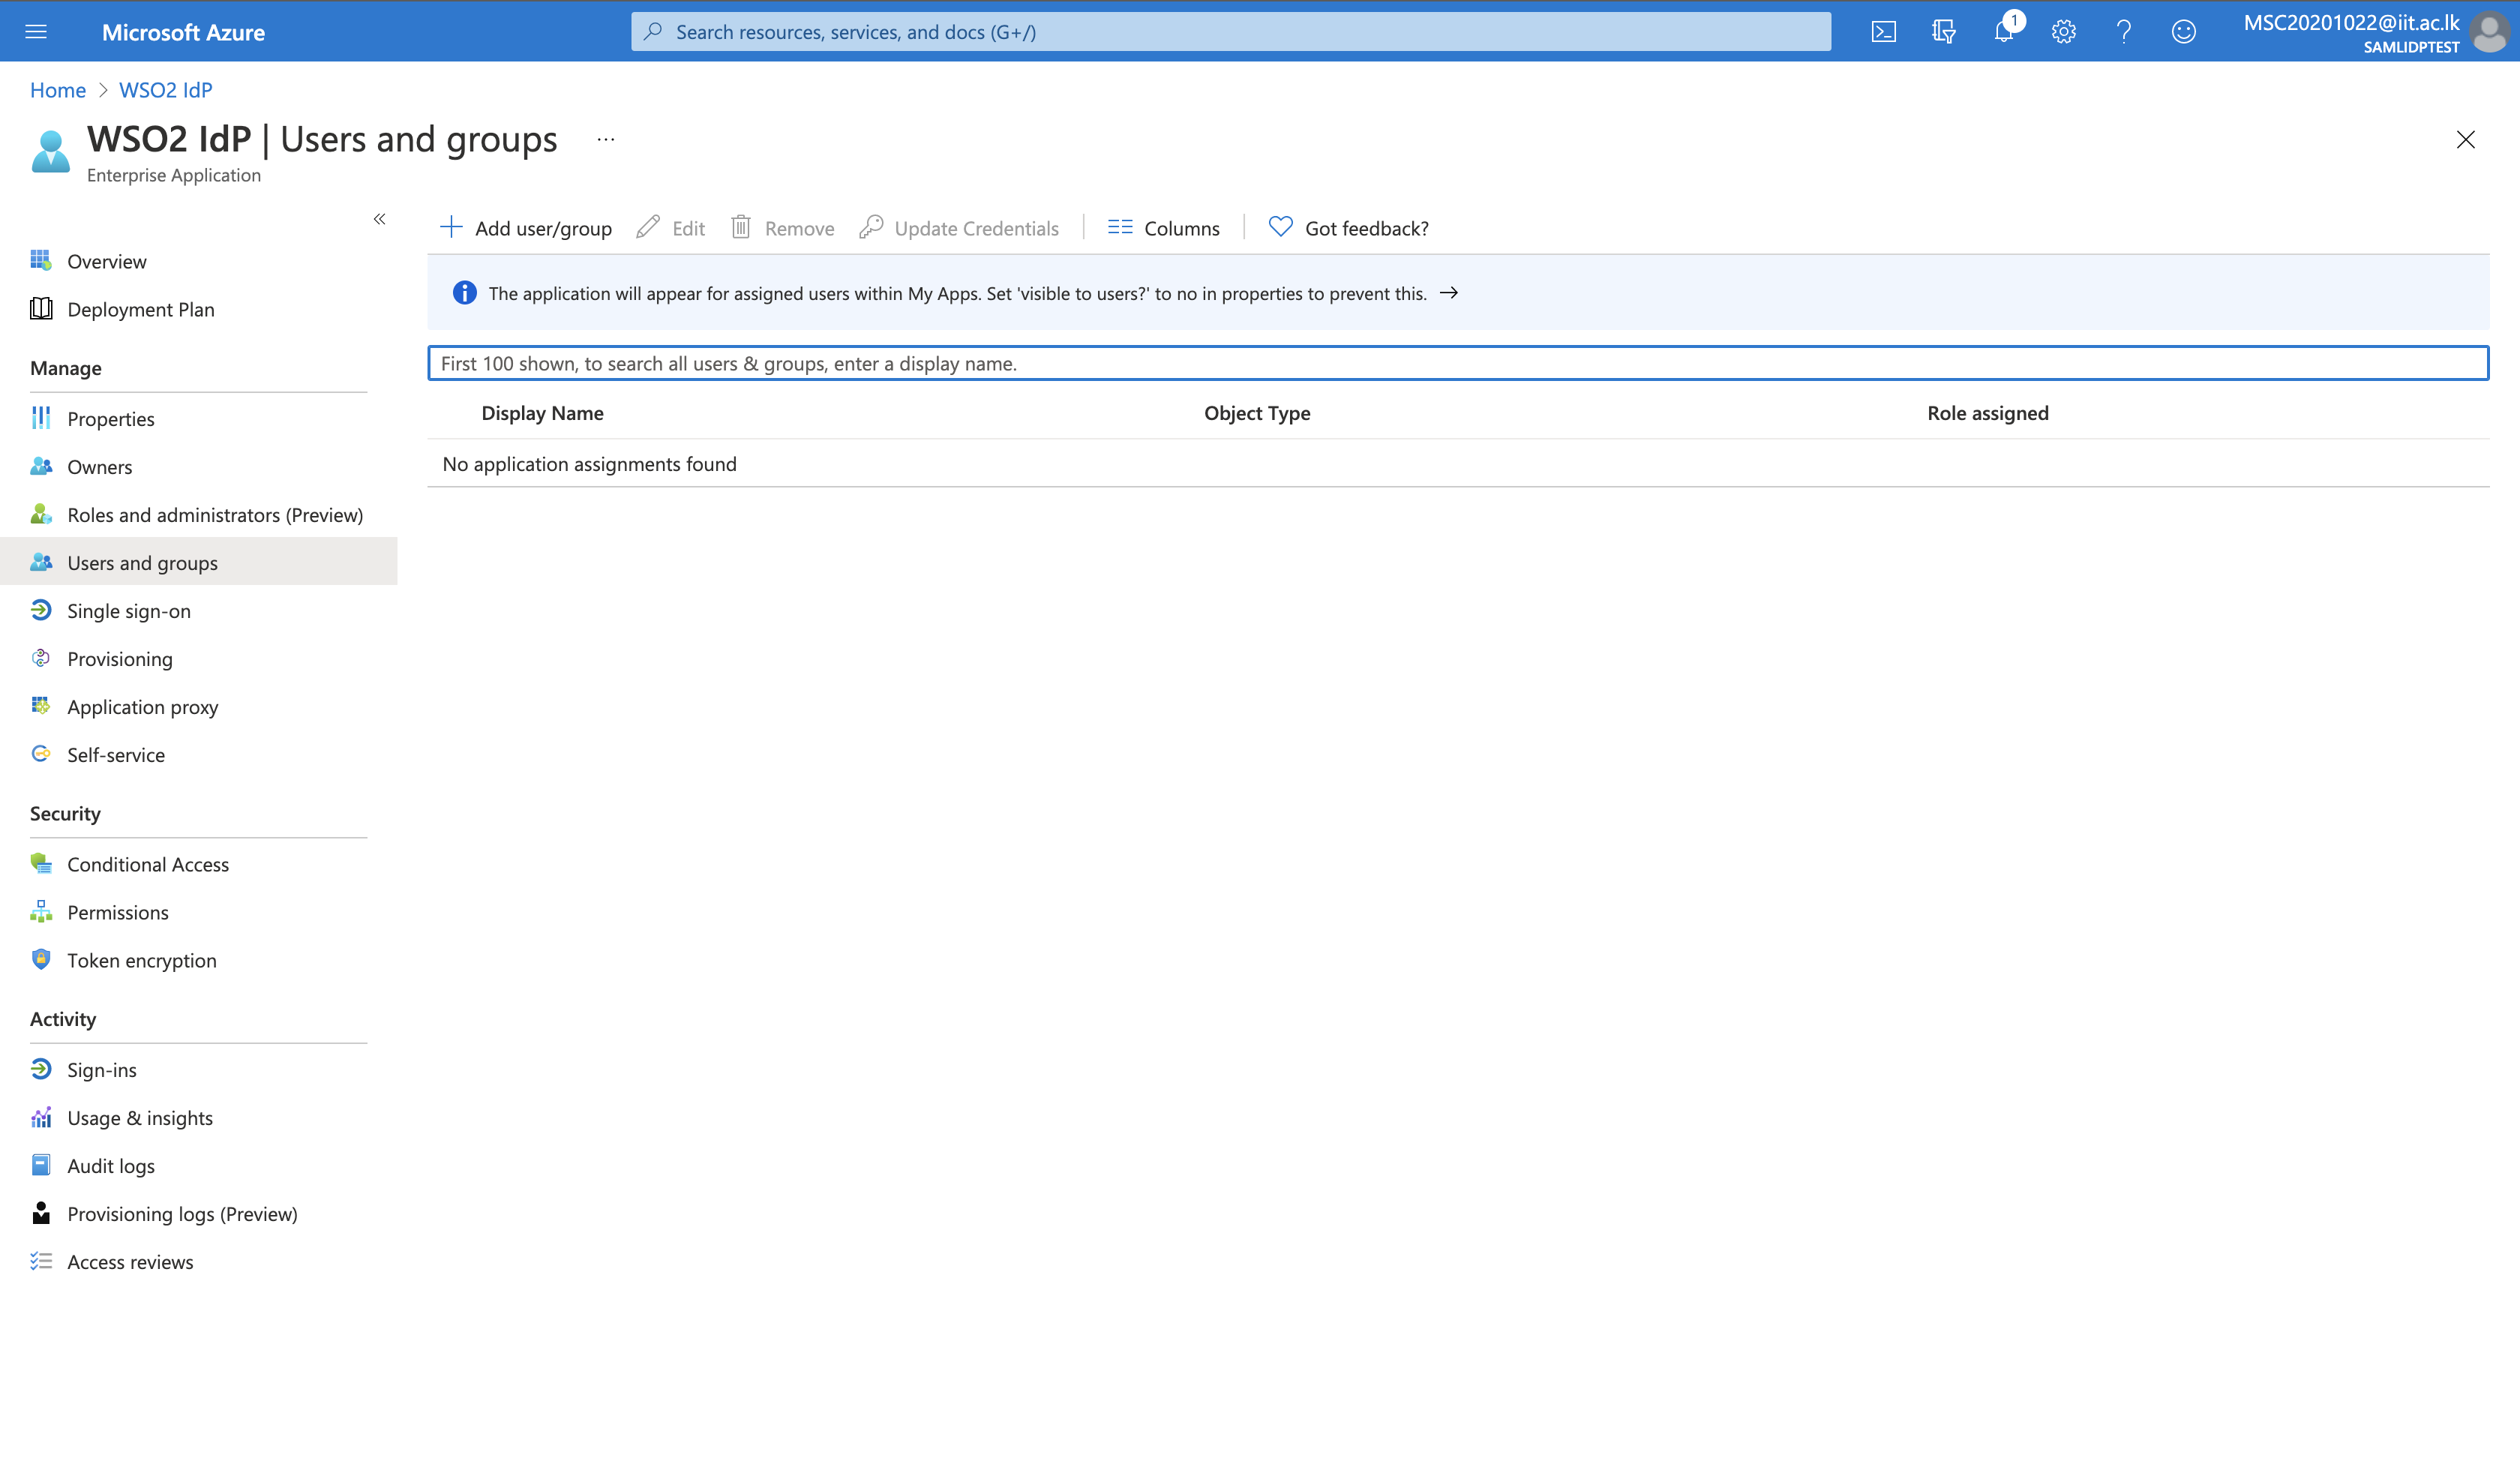Click the account avatar picture
2520x1458 pixels.
point(2489,32)
